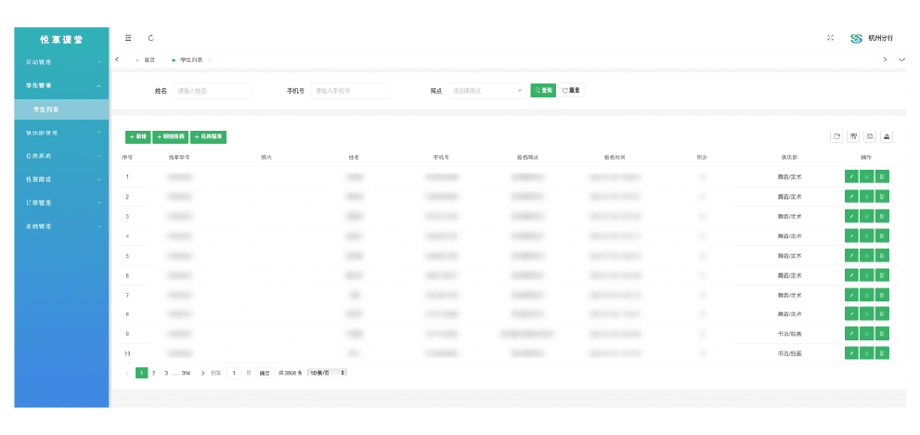
Task: Expand the 系统管理 sidebar menu
Action: (x=61, y=226)
